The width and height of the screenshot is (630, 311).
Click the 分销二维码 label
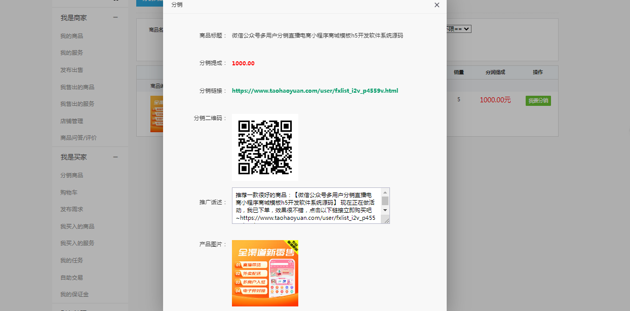[211, 118]
